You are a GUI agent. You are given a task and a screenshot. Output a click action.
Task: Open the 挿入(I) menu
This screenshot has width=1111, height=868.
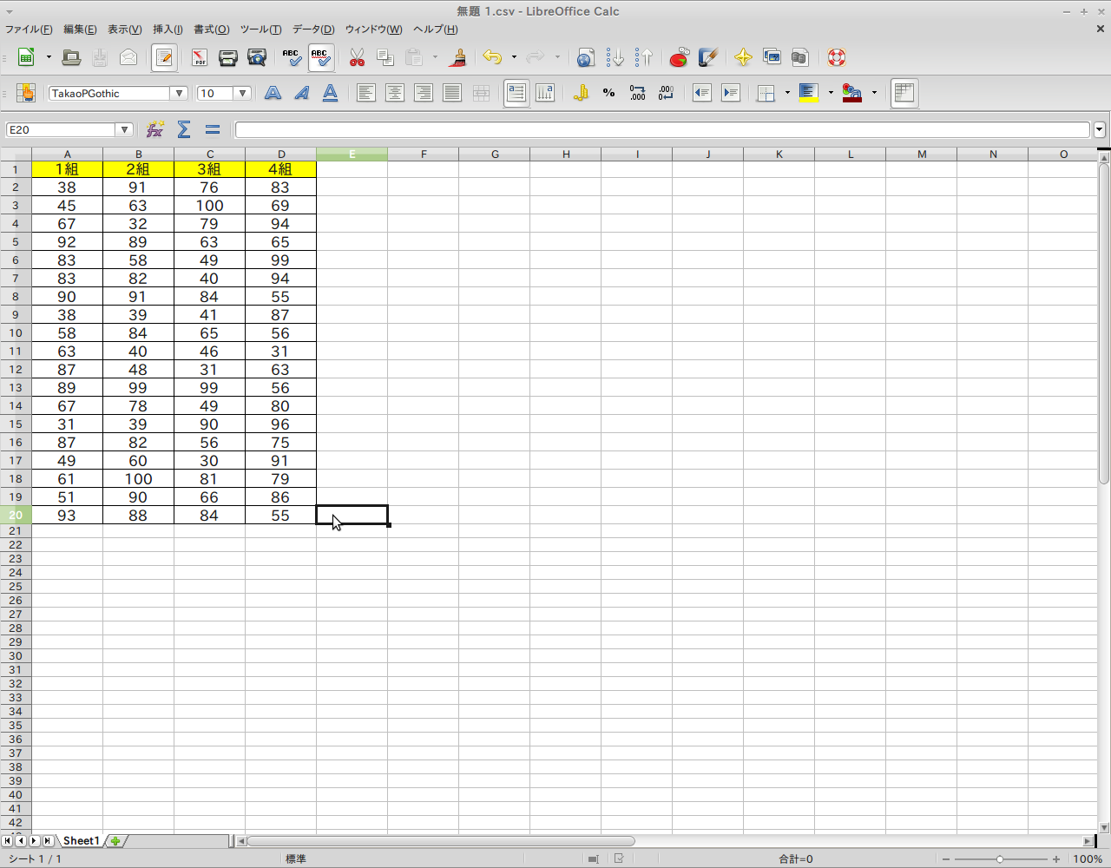click(168, 30)
